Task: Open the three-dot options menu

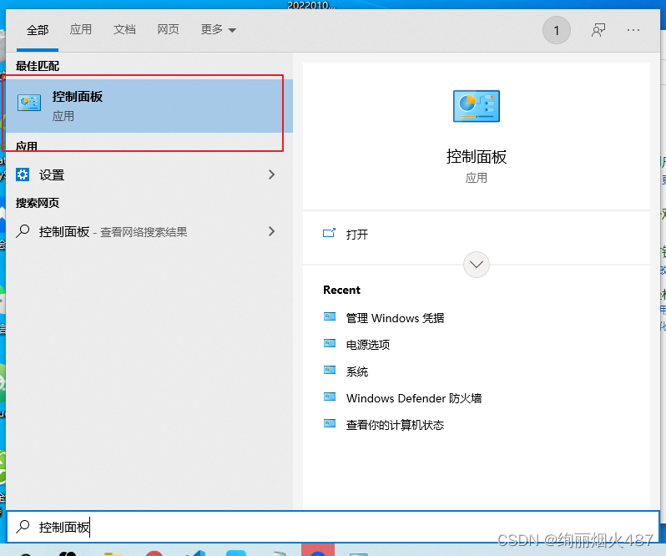Action: coord(633,30)
